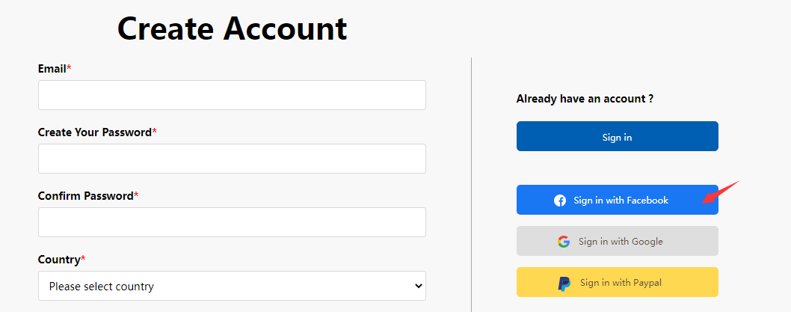Open the 'Please select country' combo box
Viewport: 791px width, 312px height.
coord(232,286)
